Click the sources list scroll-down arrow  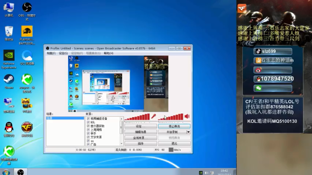click(121, 144)
